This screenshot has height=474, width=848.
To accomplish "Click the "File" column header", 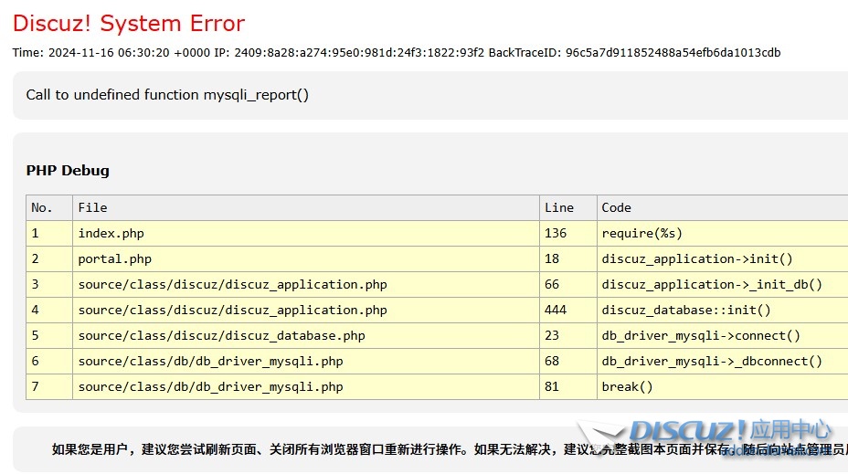I will click(x=92, y=207).
